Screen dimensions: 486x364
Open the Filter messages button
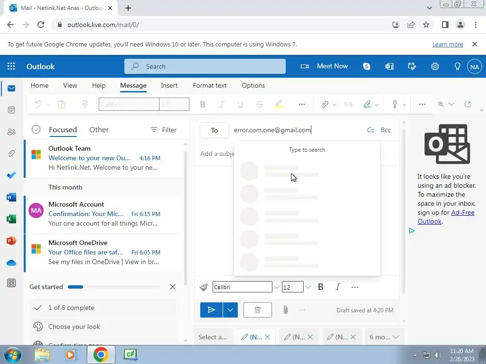(164, 130)
